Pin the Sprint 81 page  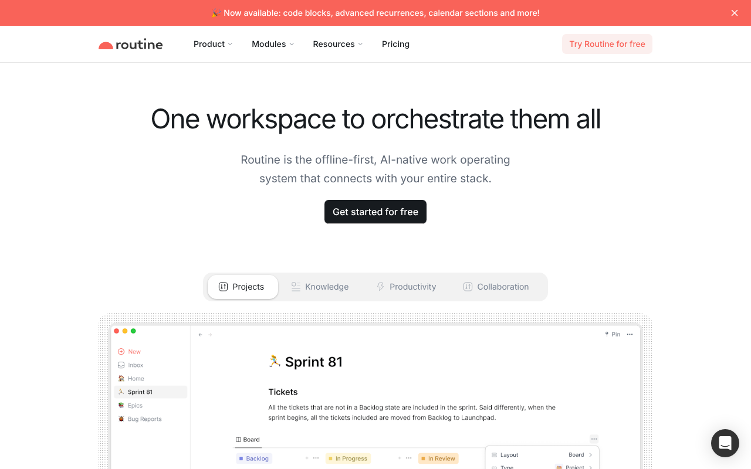coord(613,334)
